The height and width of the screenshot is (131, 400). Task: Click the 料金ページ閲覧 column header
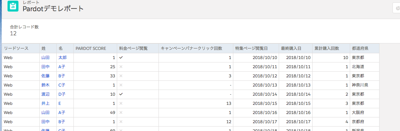[138, 48]
